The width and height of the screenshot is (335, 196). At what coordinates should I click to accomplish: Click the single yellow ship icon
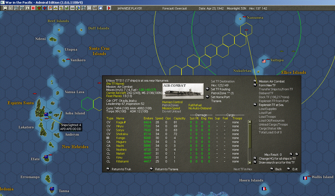pyautogui.click(x=55, y=8)
